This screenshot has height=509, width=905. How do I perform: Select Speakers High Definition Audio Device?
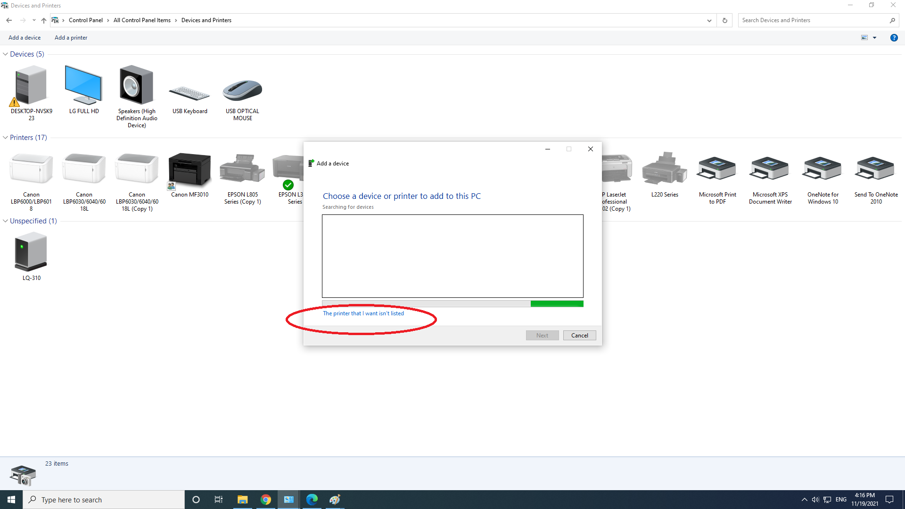[x=137, y=86]
